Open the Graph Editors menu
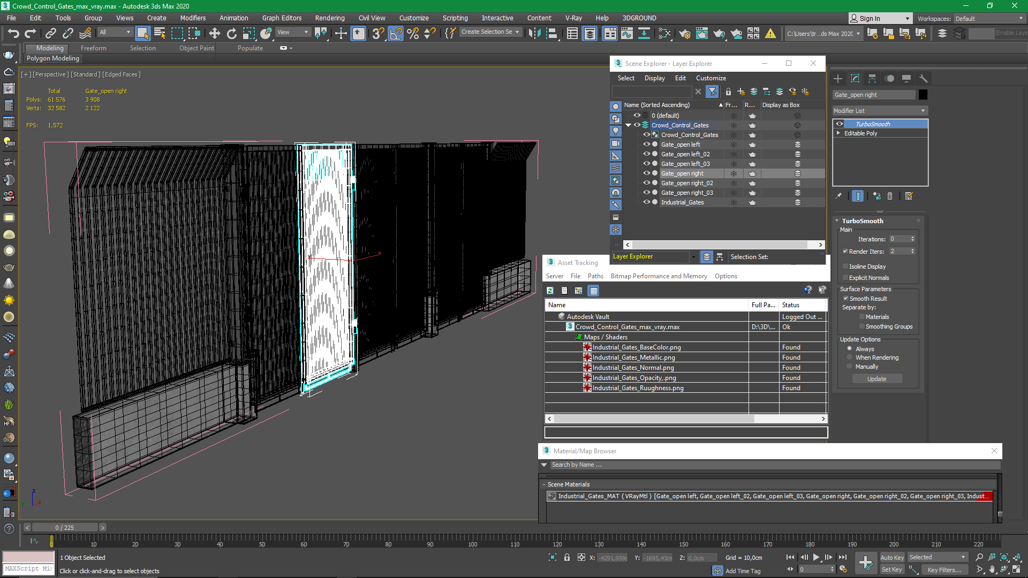 pyautogui.click(x=281, y=18)
